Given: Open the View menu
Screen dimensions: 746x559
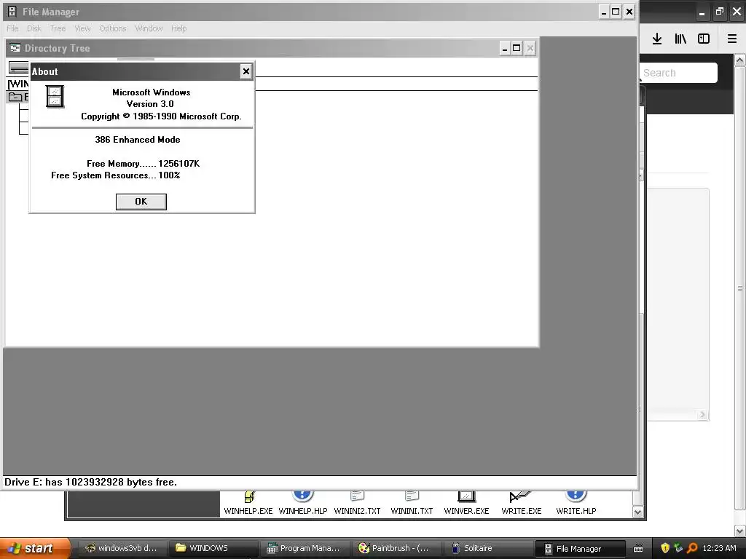Looking at the screenshot, I should pos(82,28).
